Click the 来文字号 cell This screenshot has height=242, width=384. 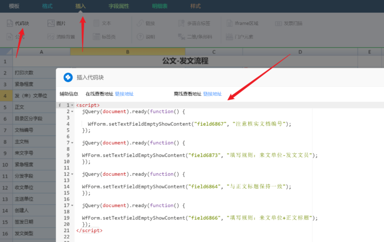[34, 153]
